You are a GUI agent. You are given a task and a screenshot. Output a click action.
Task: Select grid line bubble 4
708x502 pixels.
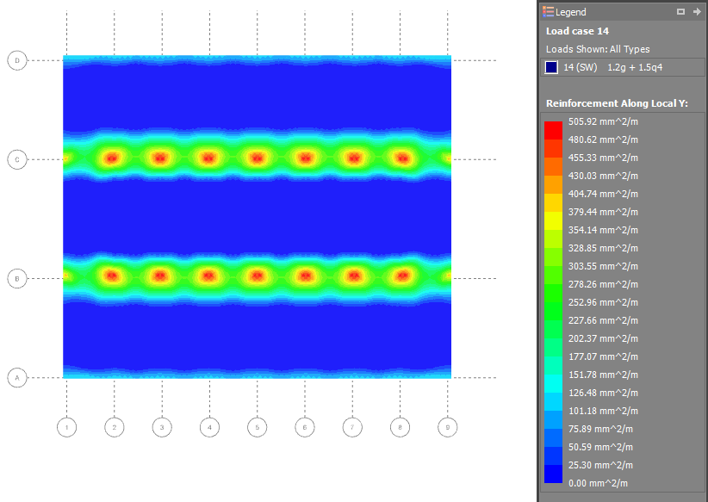(209, 427)
